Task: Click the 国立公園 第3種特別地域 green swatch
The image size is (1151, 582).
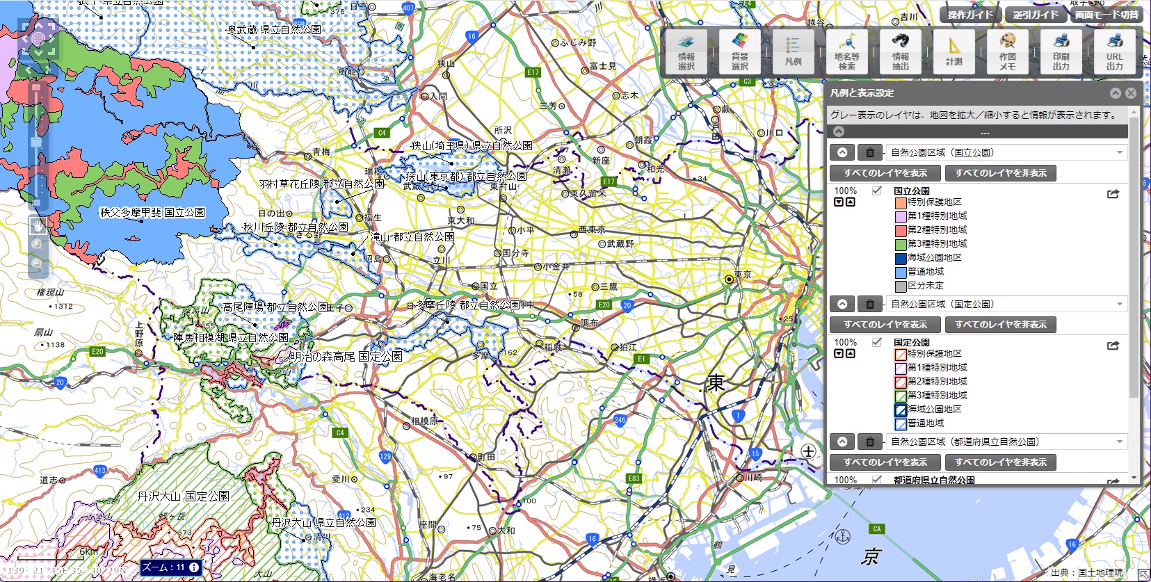Action: tap(901, 245)
